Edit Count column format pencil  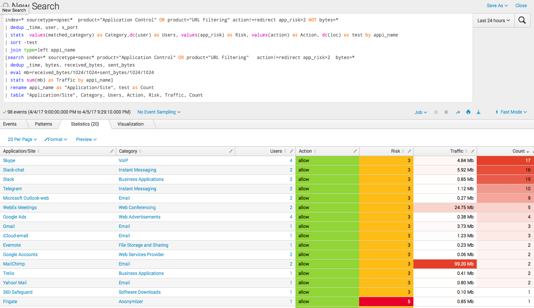point(532,151)
